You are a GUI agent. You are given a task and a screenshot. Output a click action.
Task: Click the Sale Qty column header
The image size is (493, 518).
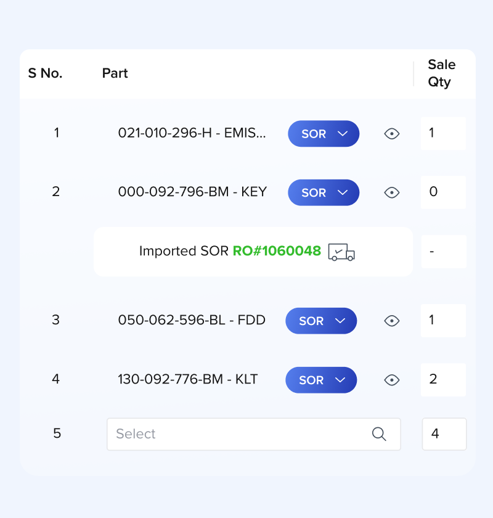pos(441,73)
